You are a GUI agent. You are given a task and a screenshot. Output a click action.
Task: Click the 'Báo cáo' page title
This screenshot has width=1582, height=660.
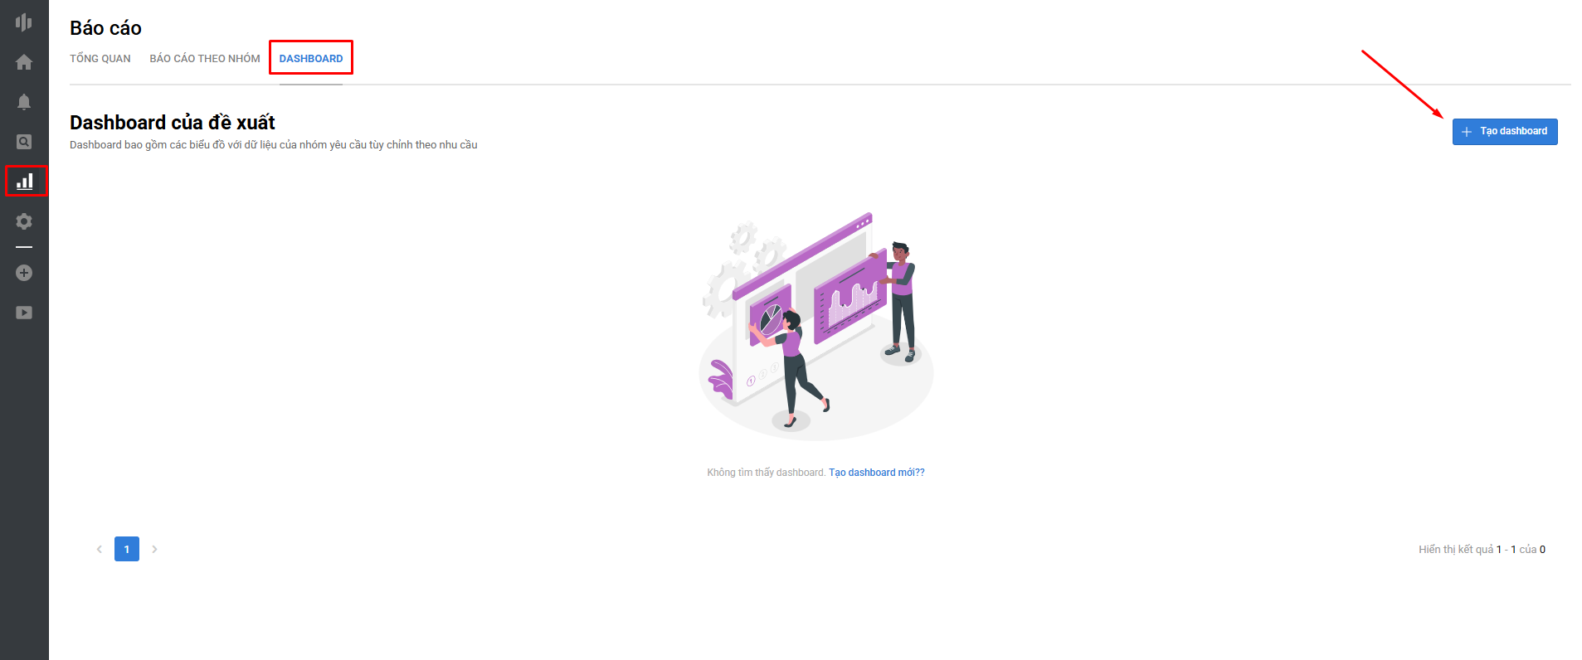coord(105,28)
